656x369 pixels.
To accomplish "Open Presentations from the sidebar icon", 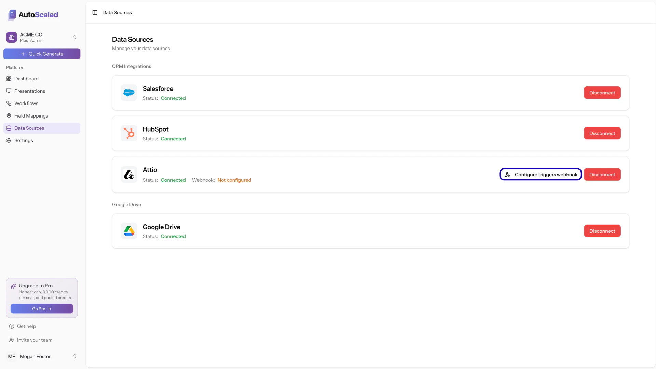I will (9, 91).
